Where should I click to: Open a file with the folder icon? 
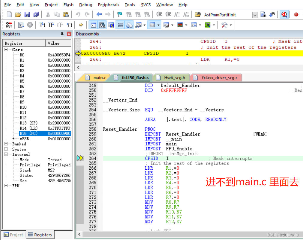18,14
